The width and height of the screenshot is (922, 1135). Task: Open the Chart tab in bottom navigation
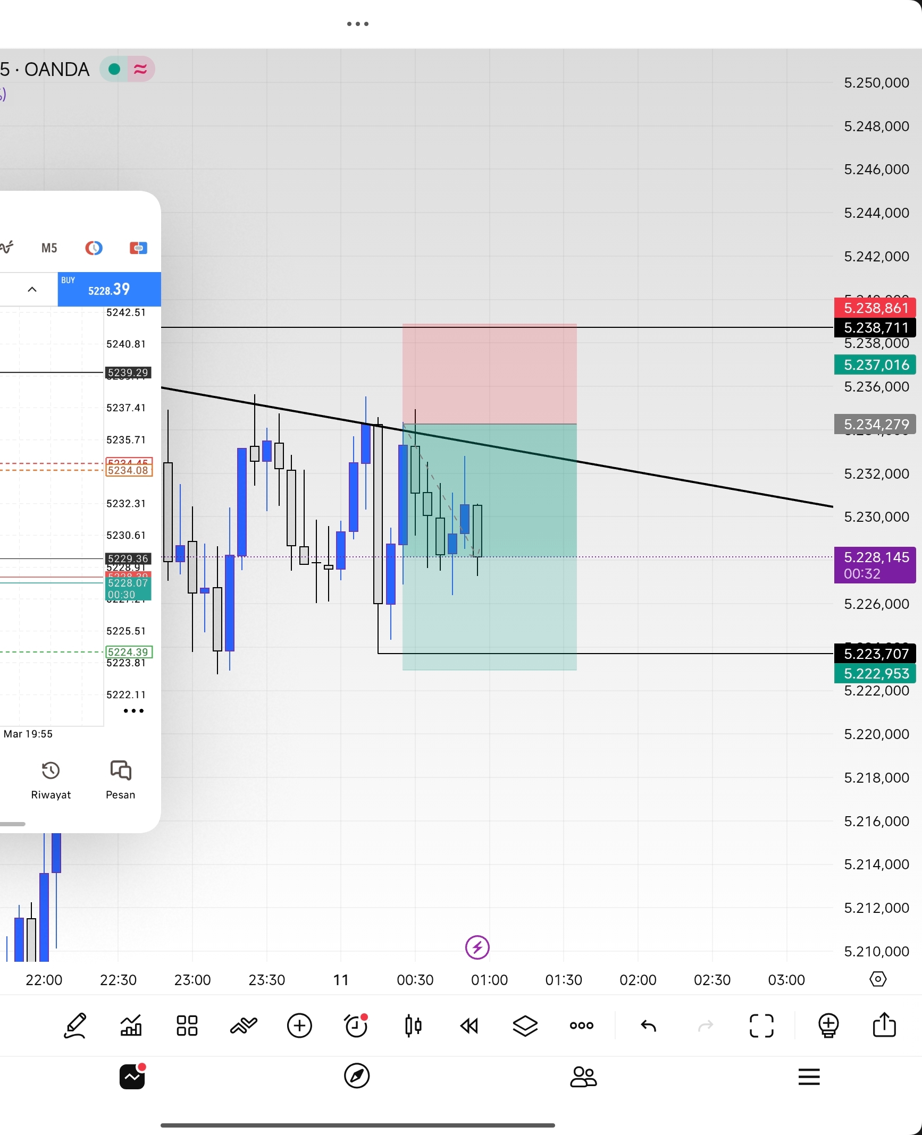tap(132, 1077)
